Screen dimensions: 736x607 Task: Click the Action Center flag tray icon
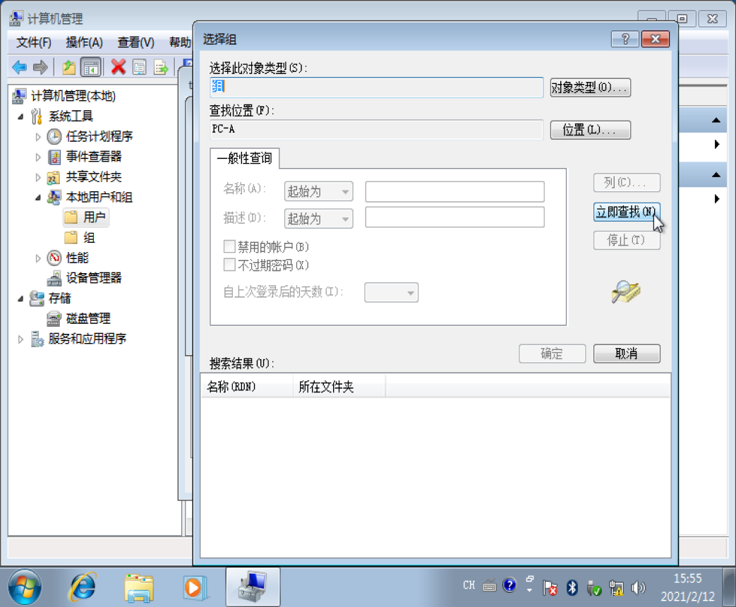550,587
